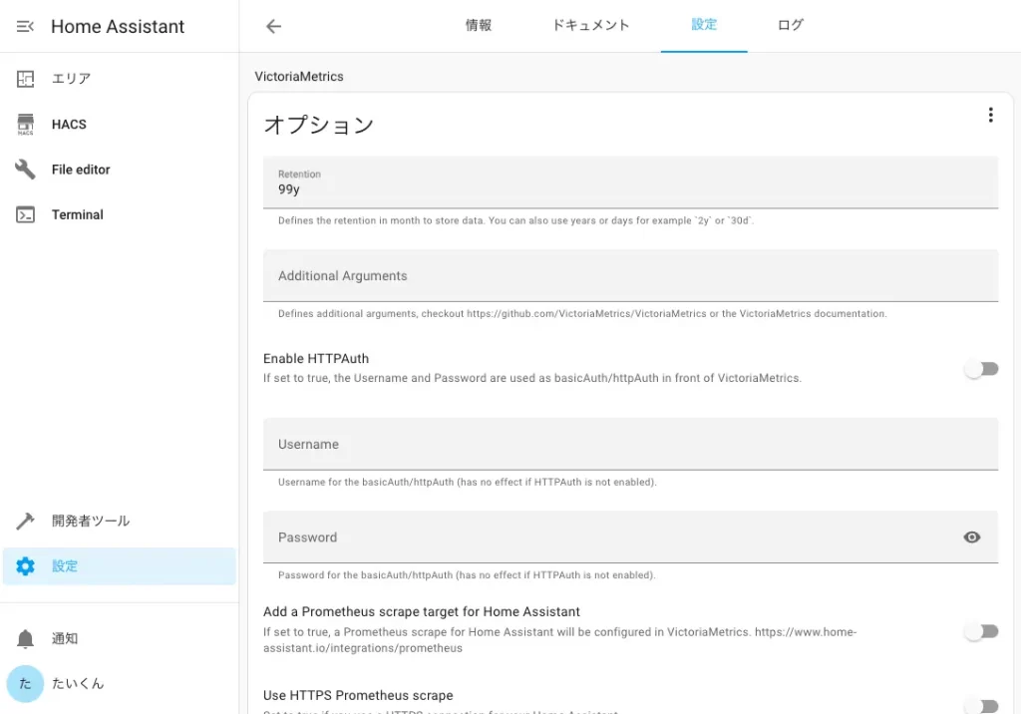This screenshot has height=714, width=1021.
Task: Open エリア in the sidebar
Action: tap(120, 79)
